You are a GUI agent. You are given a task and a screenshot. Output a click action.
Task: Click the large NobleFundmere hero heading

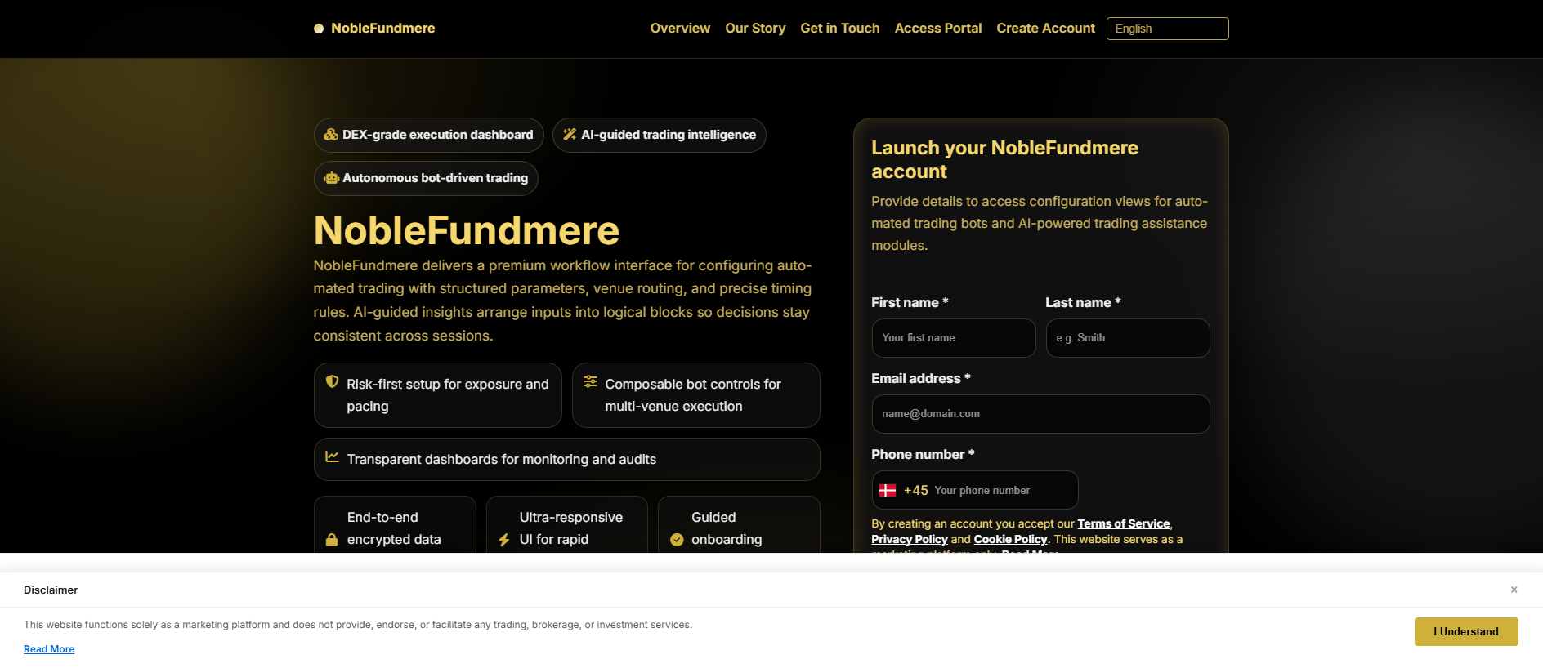tap(466, 230)
